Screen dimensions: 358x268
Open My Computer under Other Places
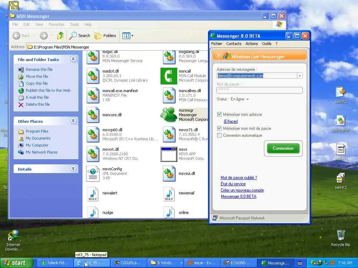(x=37, y=145)
